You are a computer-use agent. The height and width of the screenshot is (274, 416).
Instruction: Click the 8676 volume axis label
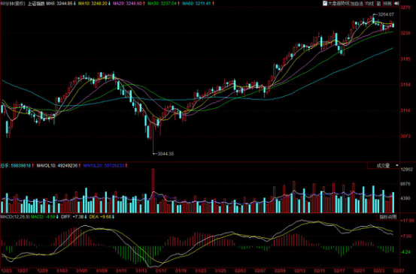[x=405, y=184]
